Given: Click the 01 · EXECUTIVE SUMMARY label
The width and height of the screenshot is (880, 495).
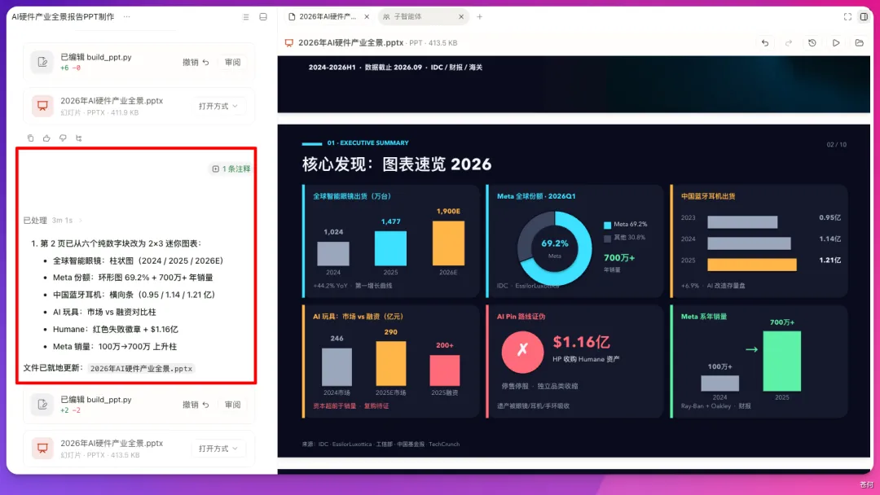Looking at the screenshot, I should click(367, 143).
